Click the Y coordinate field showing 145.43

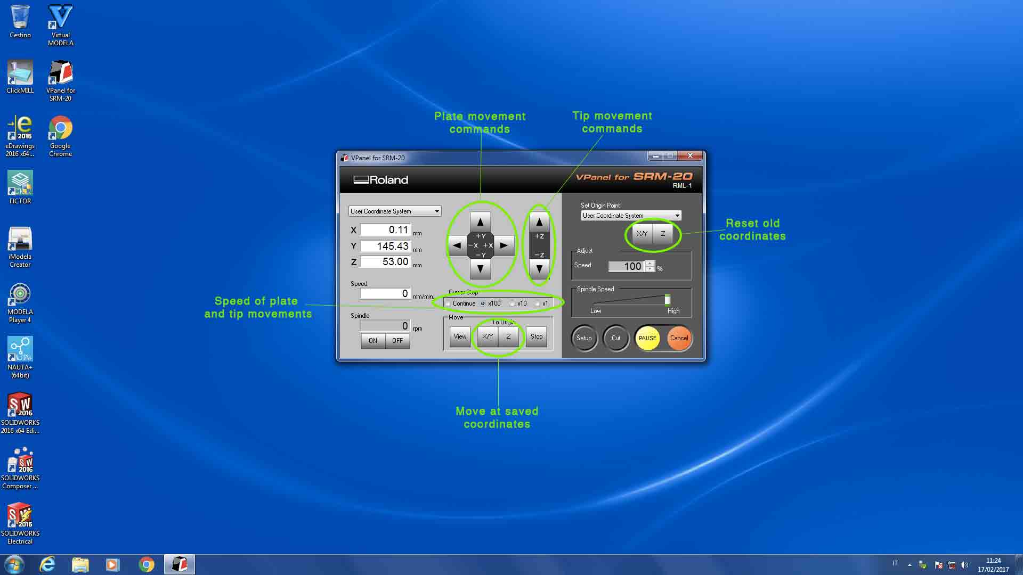[x=385, y=246]
